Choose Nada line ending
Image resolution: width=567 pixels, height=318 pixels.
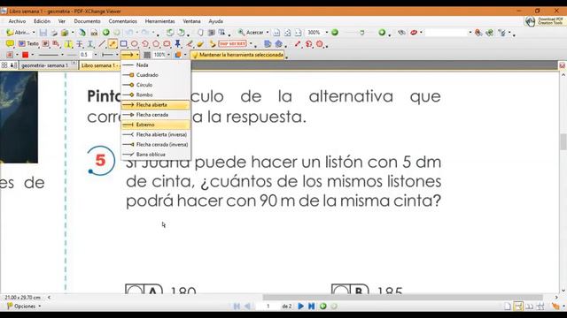coord(156,64)
